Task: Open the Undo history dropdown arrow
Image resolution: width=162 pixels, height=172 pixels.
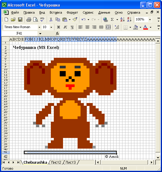Action: pos(88,20)
